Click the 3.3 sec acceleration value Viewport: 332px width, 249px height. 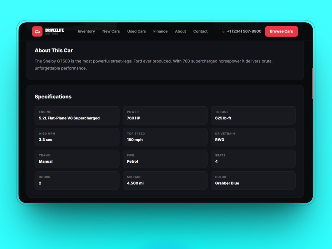[45, 140]
